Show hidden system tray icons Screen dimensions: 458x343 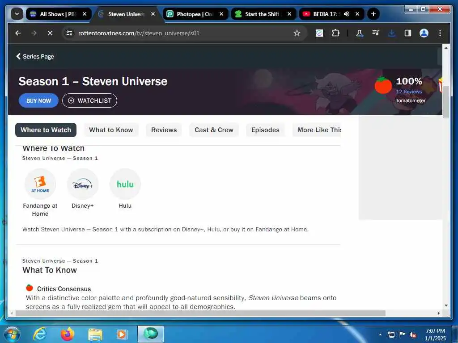point(380,335)
